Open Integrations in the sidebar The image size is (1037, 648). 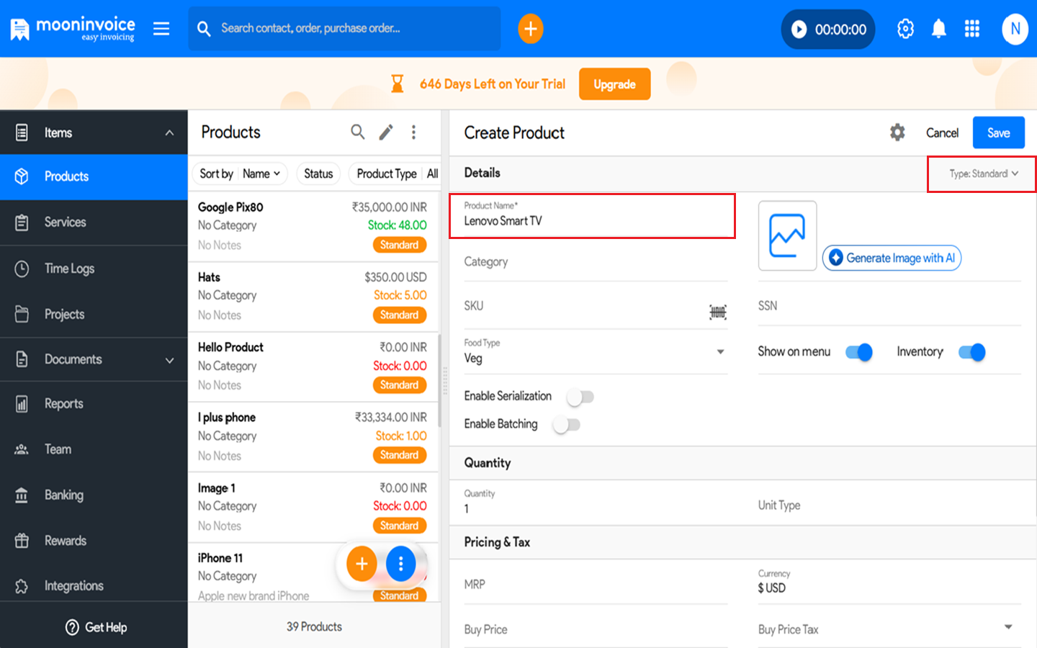pyautogui.click(x=94, y=586)
